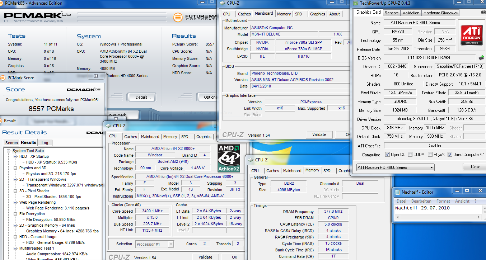
Task: Open the Ansicht menu in Editor
Action: tap(462, 201)
